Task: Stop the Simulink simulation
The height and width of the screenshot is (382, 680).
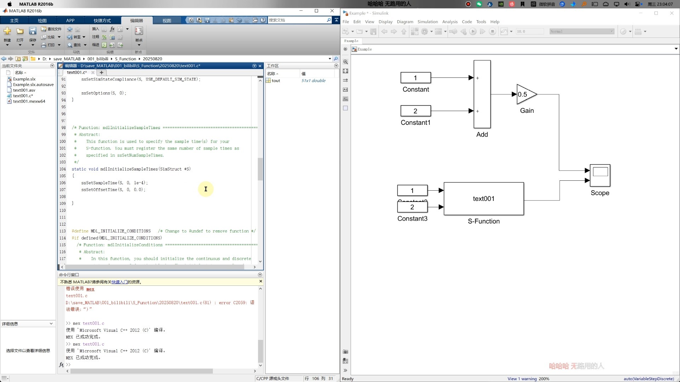Action: pos(492,31)
